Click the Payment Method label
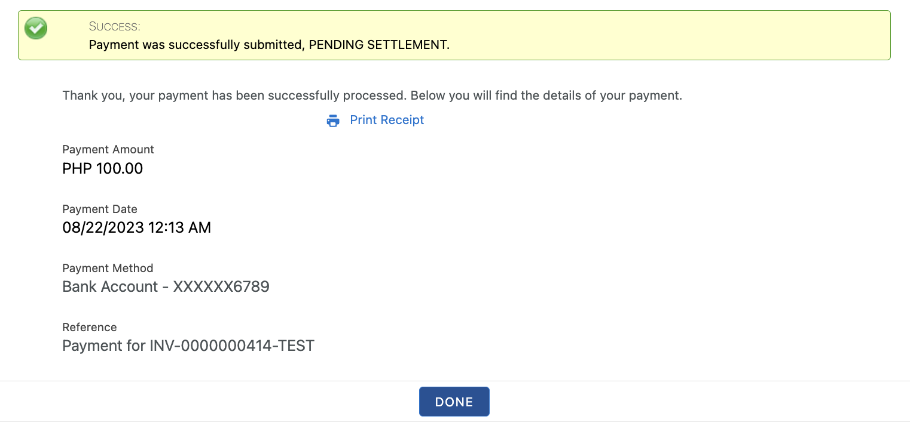The width and height of the screenshot is (910, 435). [108, 268]
